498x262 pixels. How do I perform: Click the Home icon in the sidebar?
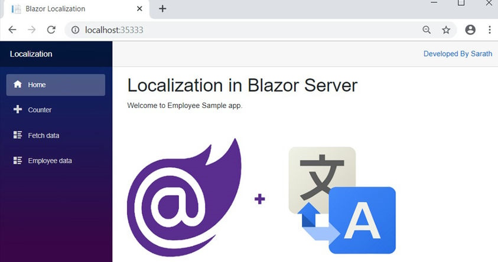(18, 84)
